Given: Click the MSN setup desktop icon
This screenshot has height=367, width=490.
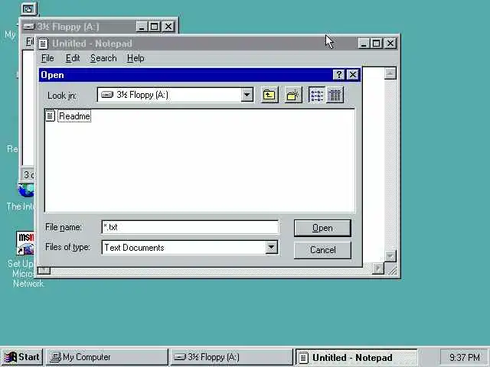Looking at the screenshot, I should pyautogui.click(x=25, y=243).
